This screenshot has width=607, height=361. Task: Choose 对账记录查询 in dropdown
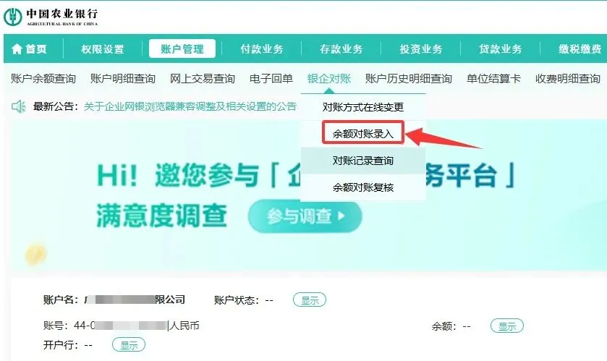tap(363, 160)
